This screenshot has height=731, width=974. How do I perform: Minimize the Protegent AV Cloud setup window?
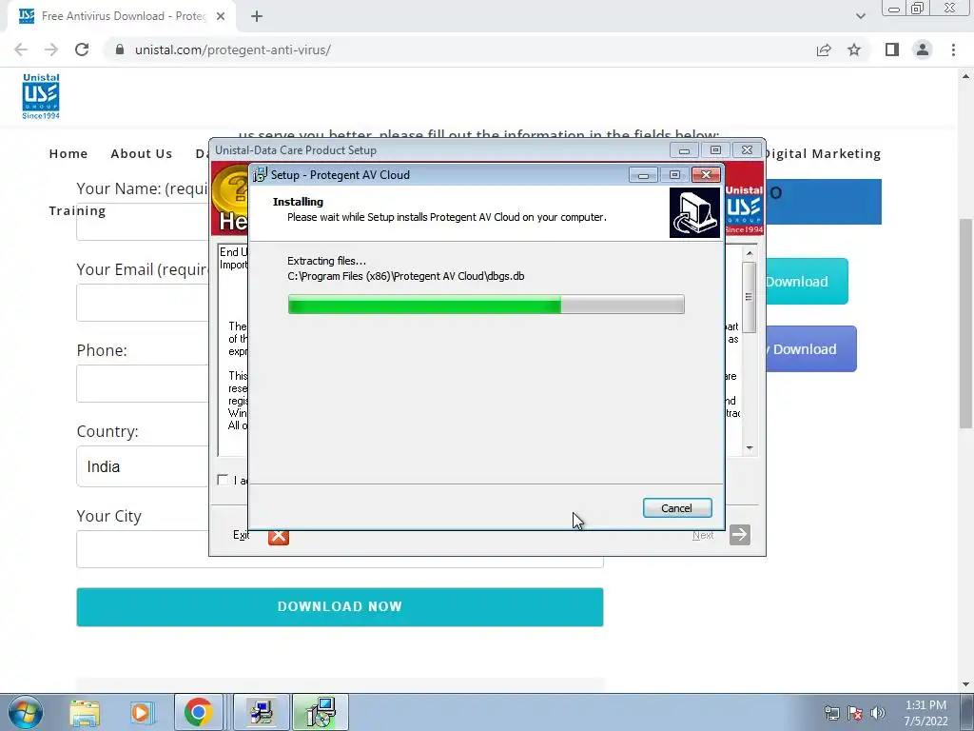644,175
